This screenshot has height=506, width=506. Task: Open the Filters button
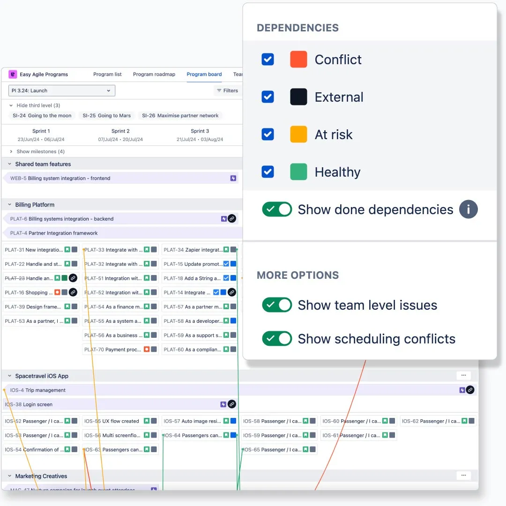pos(228,91)
